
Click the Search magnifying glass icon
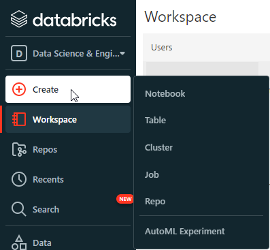18,209
